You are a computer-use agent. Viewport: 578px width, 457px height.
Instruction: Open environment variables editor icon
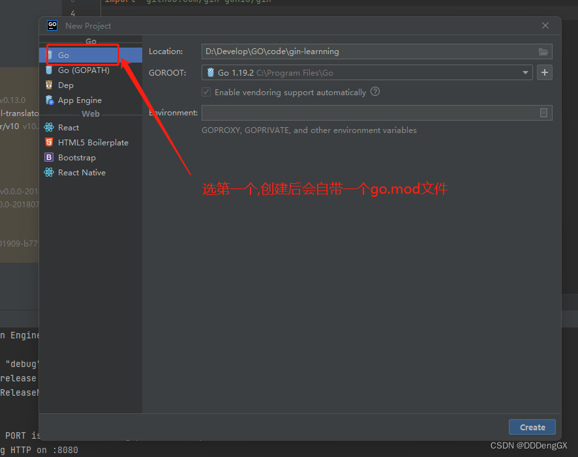[x=543, y=113]
